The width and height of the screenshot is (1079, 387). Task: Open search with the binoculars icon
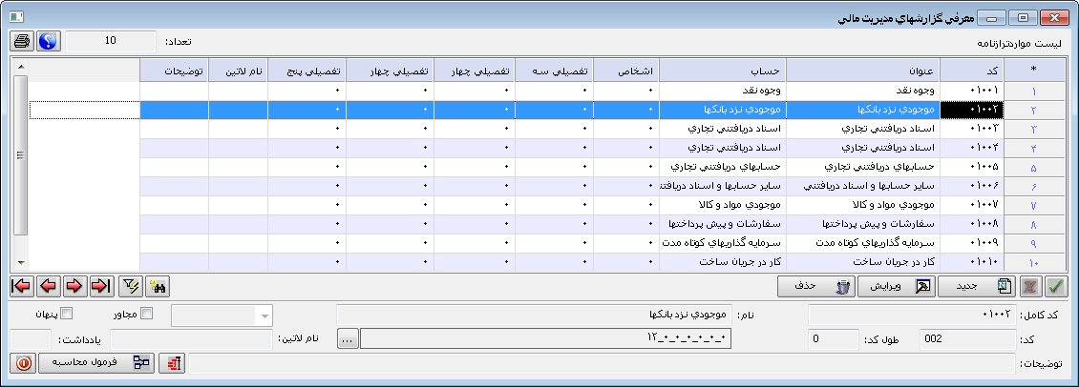[159, 286]
